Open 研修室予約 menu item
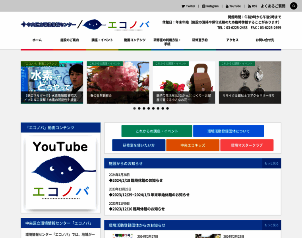 click(200, 40)
